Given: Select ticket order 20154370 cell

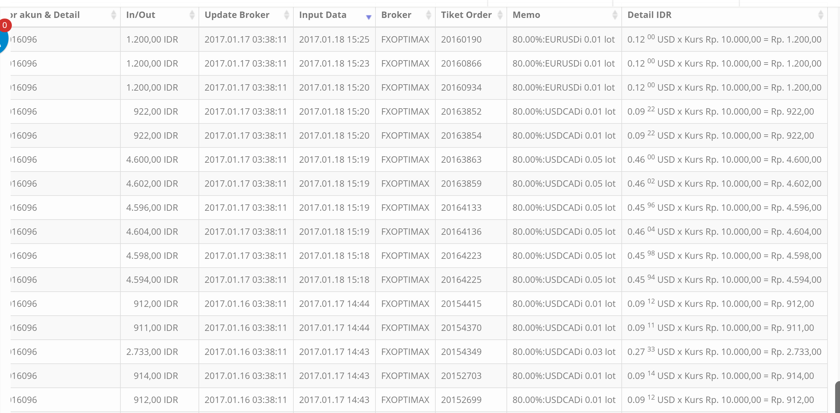Looking at the screenshot, I should pyautogui.click(x=471, y=328).
